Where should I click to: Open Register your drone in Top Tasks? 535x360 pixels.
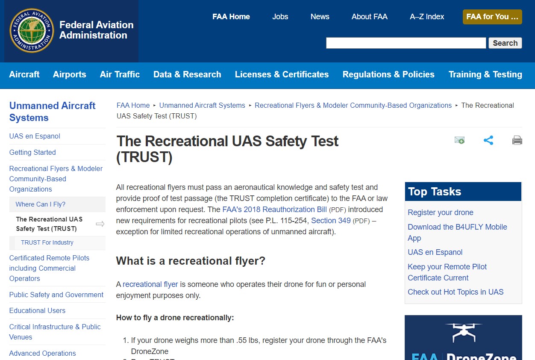pyautogui.click(x=441, y=212)
